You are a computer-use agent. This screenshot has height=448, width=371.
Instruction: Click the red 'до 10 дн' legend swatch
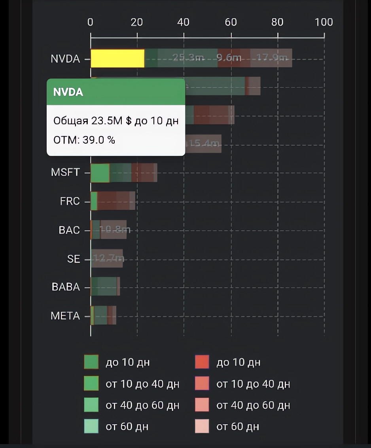pyautogui.click(x=202, y=362)
